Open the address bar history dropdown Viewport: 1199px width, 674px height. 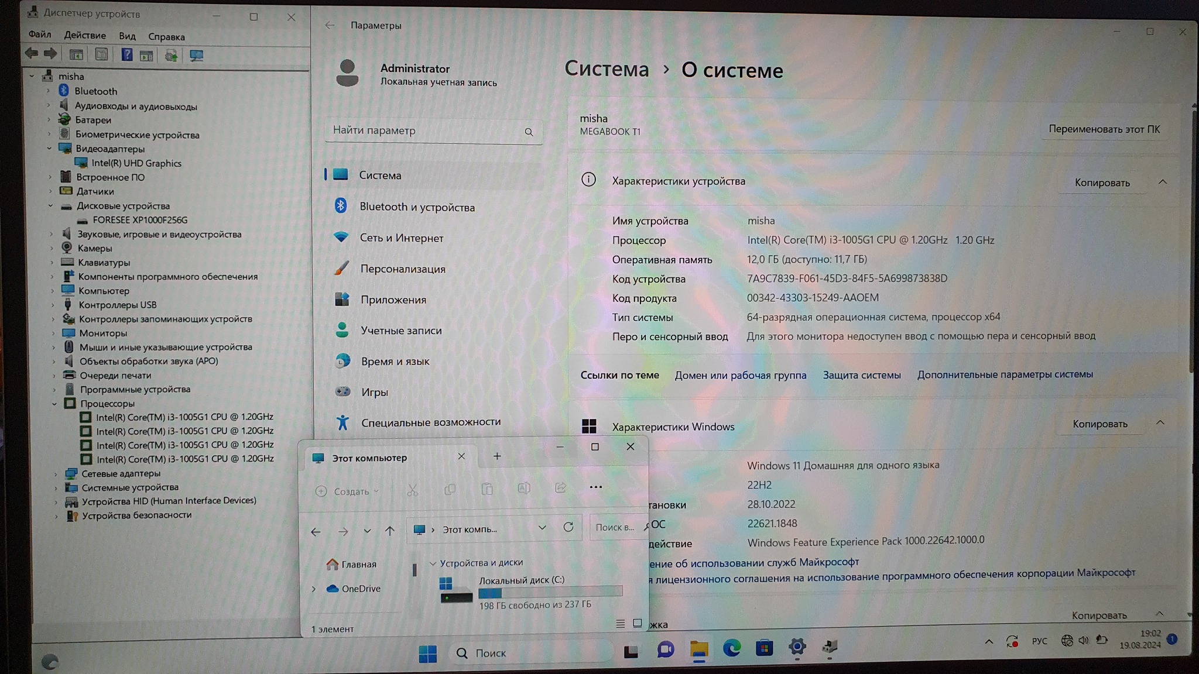pos(542,528)
